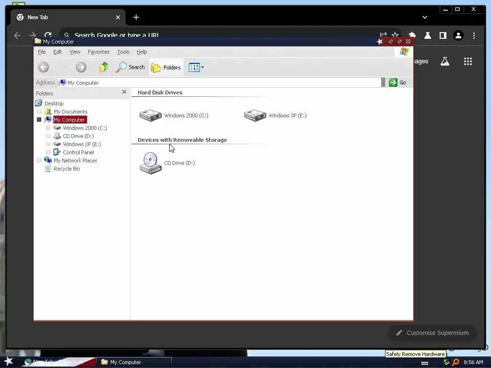The image size is (491, 368).
Task: Click the Windows flag logo in menu bar
Action: pyautogui.click(x=404, y=52)
